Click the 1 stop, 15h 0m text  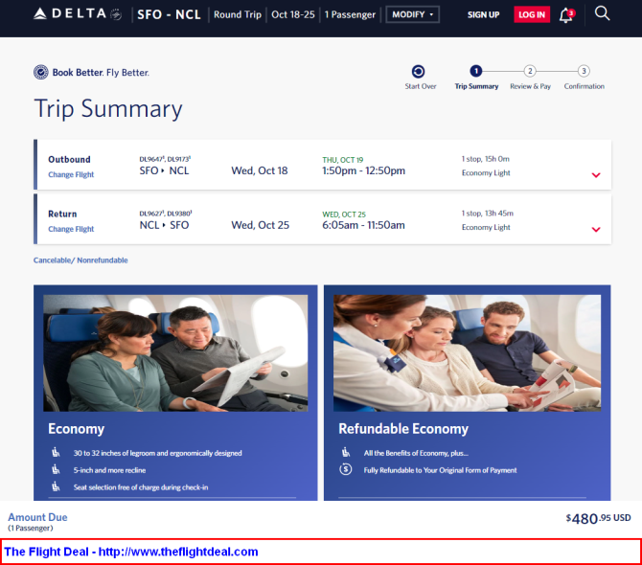coord(486,159)
